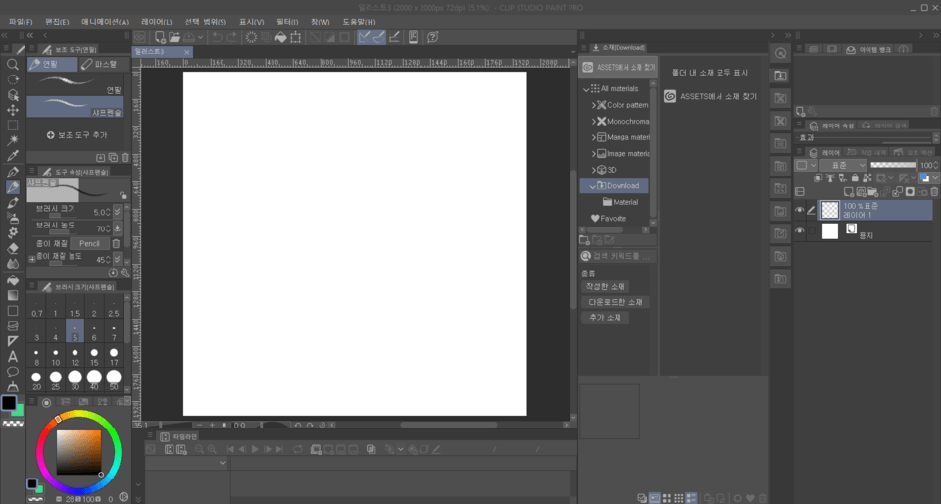
Task: Click the new raster layer icon
Action: pos(849,192)
